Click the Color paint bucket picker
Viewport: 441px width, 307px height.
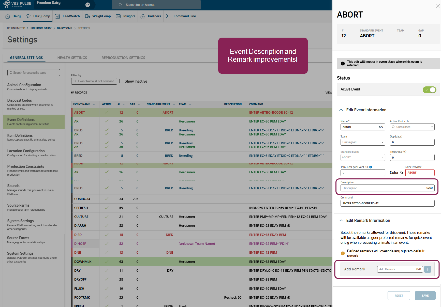402,173
